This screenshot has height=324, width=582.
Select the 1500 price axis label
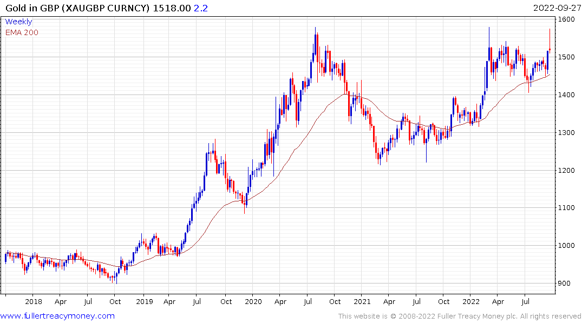566,57
